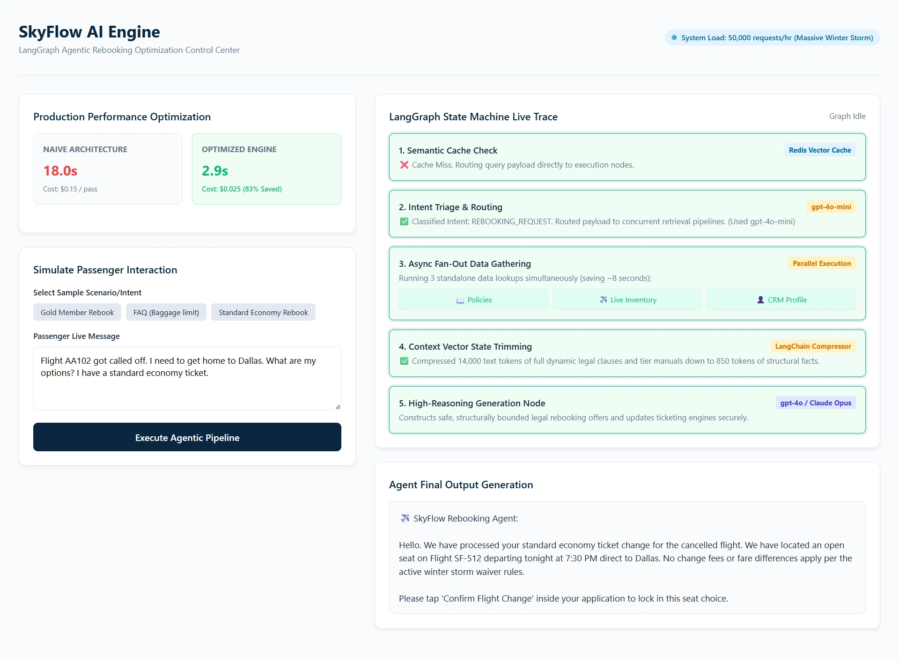Click the 3. Async Fan-Out Data Gathering title
This screenshot has height=661, width=899.
465,264
